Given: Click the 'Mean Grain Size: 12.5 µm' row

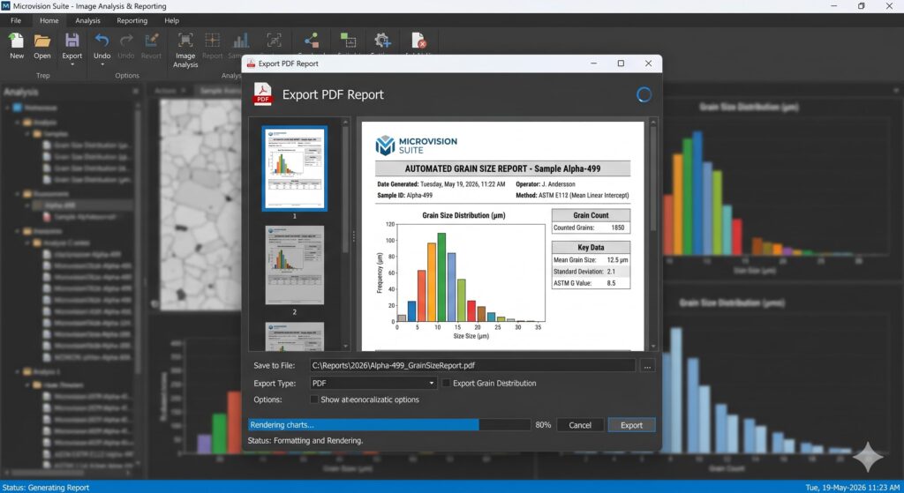Looking at the screenshot, I should pos(591,260).
